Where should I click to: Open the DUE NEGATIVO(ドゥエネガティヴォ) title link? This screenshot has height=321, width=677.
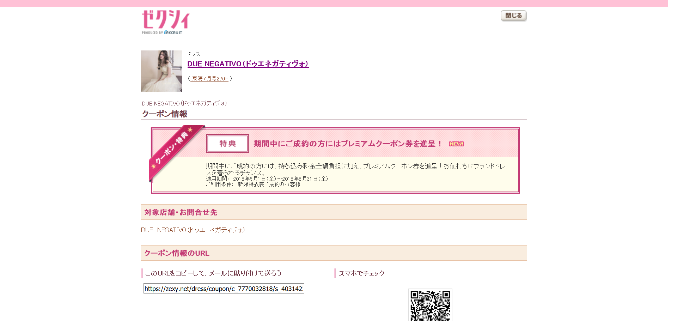point(248,64)
